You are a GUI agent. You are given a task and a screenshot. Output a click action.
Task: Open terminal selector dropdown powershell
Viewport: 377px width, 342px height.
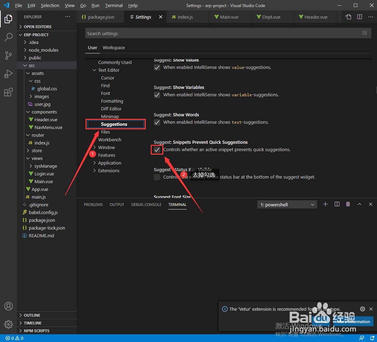(x=287, y=205)
